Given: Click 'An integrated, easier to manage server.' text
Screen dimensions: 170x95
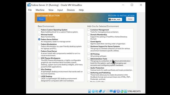Looking at the screenshot, I should (x=56, y=42).
